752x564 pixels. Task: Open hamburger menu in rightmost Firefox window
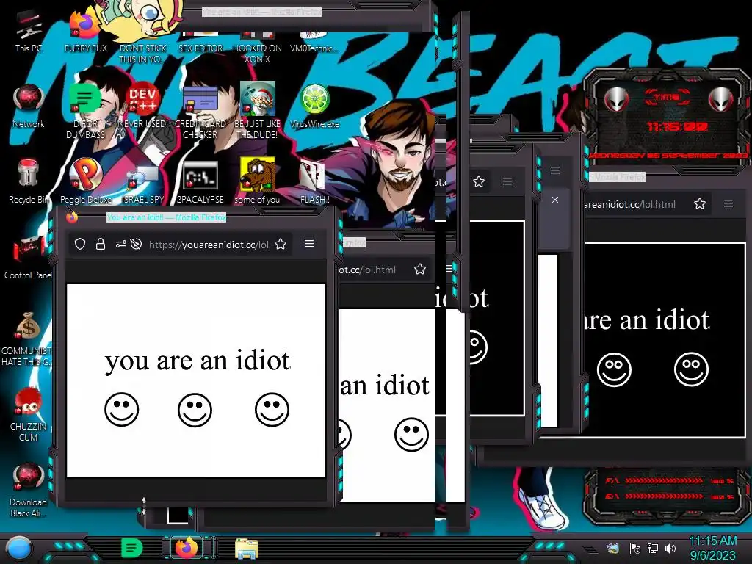(x=728, y=203)
